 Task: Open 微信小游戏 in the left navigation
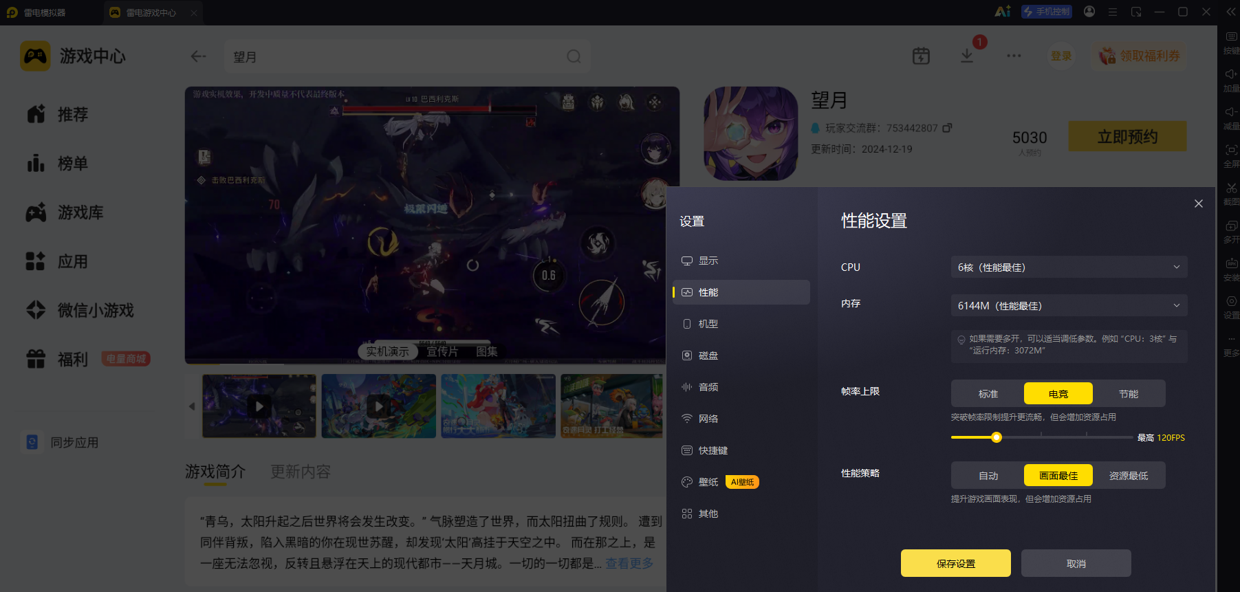pos(80,310)
